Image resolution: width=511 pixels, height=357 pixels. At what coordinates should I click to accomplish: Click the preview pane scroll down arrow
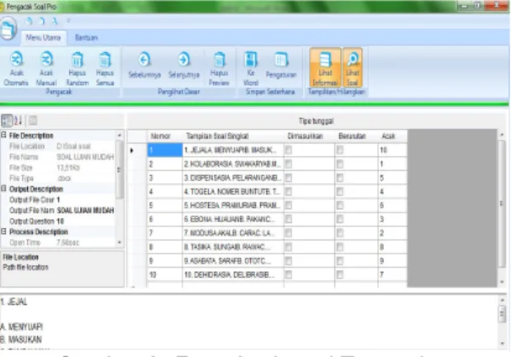click(502, 343)
